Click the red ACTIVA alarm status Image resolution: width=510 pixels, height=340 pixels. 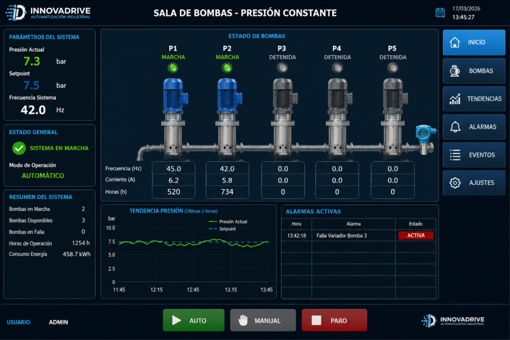click(416, 235)
